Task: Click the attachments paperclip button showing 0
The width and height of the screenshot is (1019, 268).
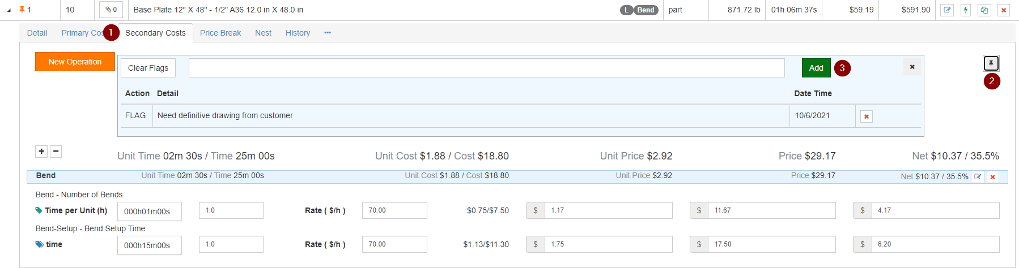Action: tap(111, 10)
